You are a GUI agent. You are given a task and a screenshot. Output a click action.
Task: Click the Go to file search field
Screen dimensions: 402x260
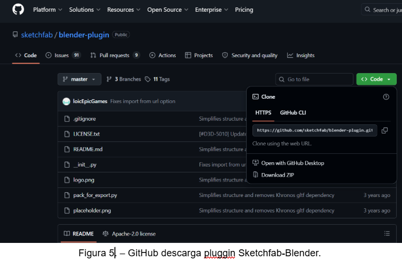[x=314, y=79]
